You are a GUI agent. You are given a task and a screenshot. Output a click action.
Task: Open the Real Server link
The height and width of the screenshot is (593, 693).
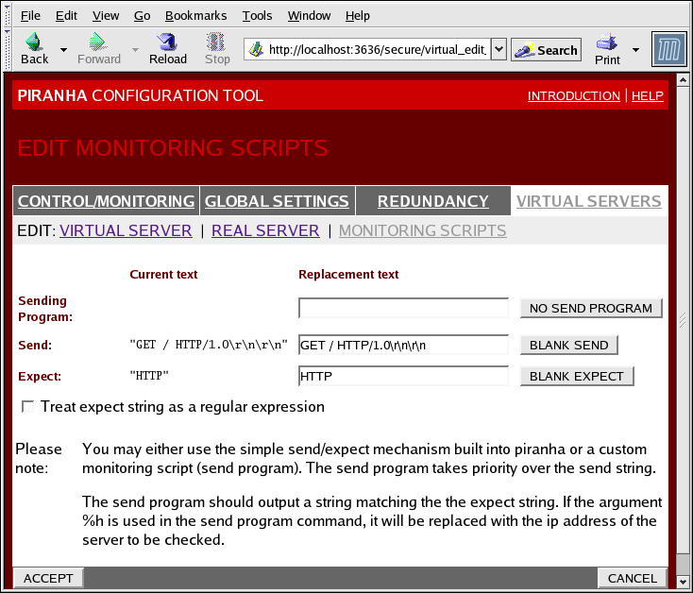pyautogui.click(x=265, y=230)
